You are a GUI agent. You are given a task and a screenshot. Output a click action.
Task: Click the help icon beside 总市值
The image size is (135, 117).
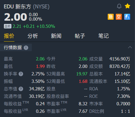pos(21,89)
